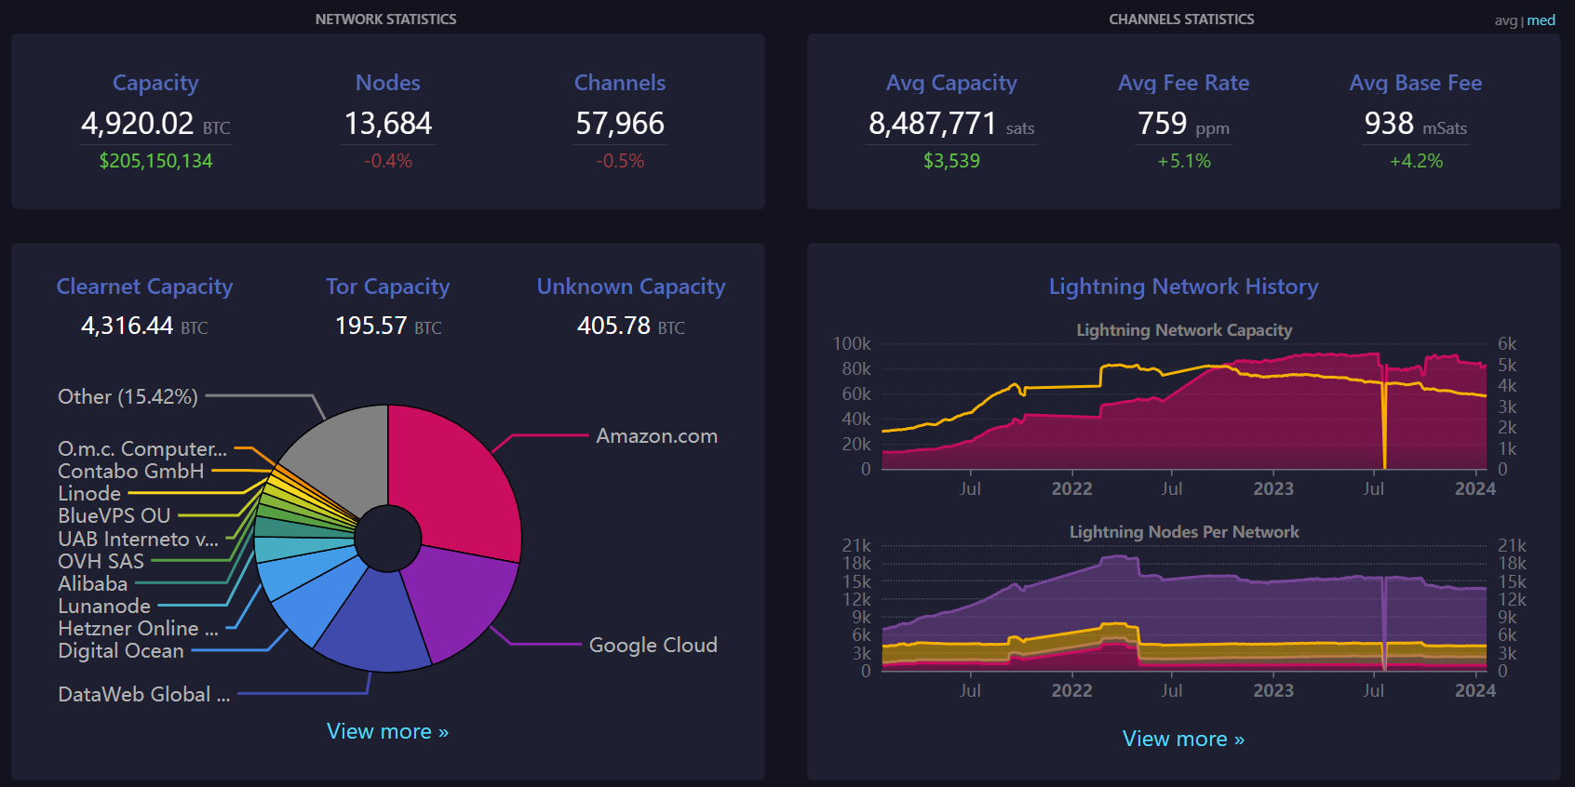This screenshot has height=787, width=1575.
Task: Click the Linode label
Action: point(89,493)
